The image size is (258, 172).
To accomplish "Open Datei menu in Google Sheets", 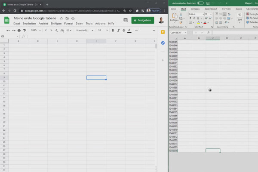I will click(17, 24).
